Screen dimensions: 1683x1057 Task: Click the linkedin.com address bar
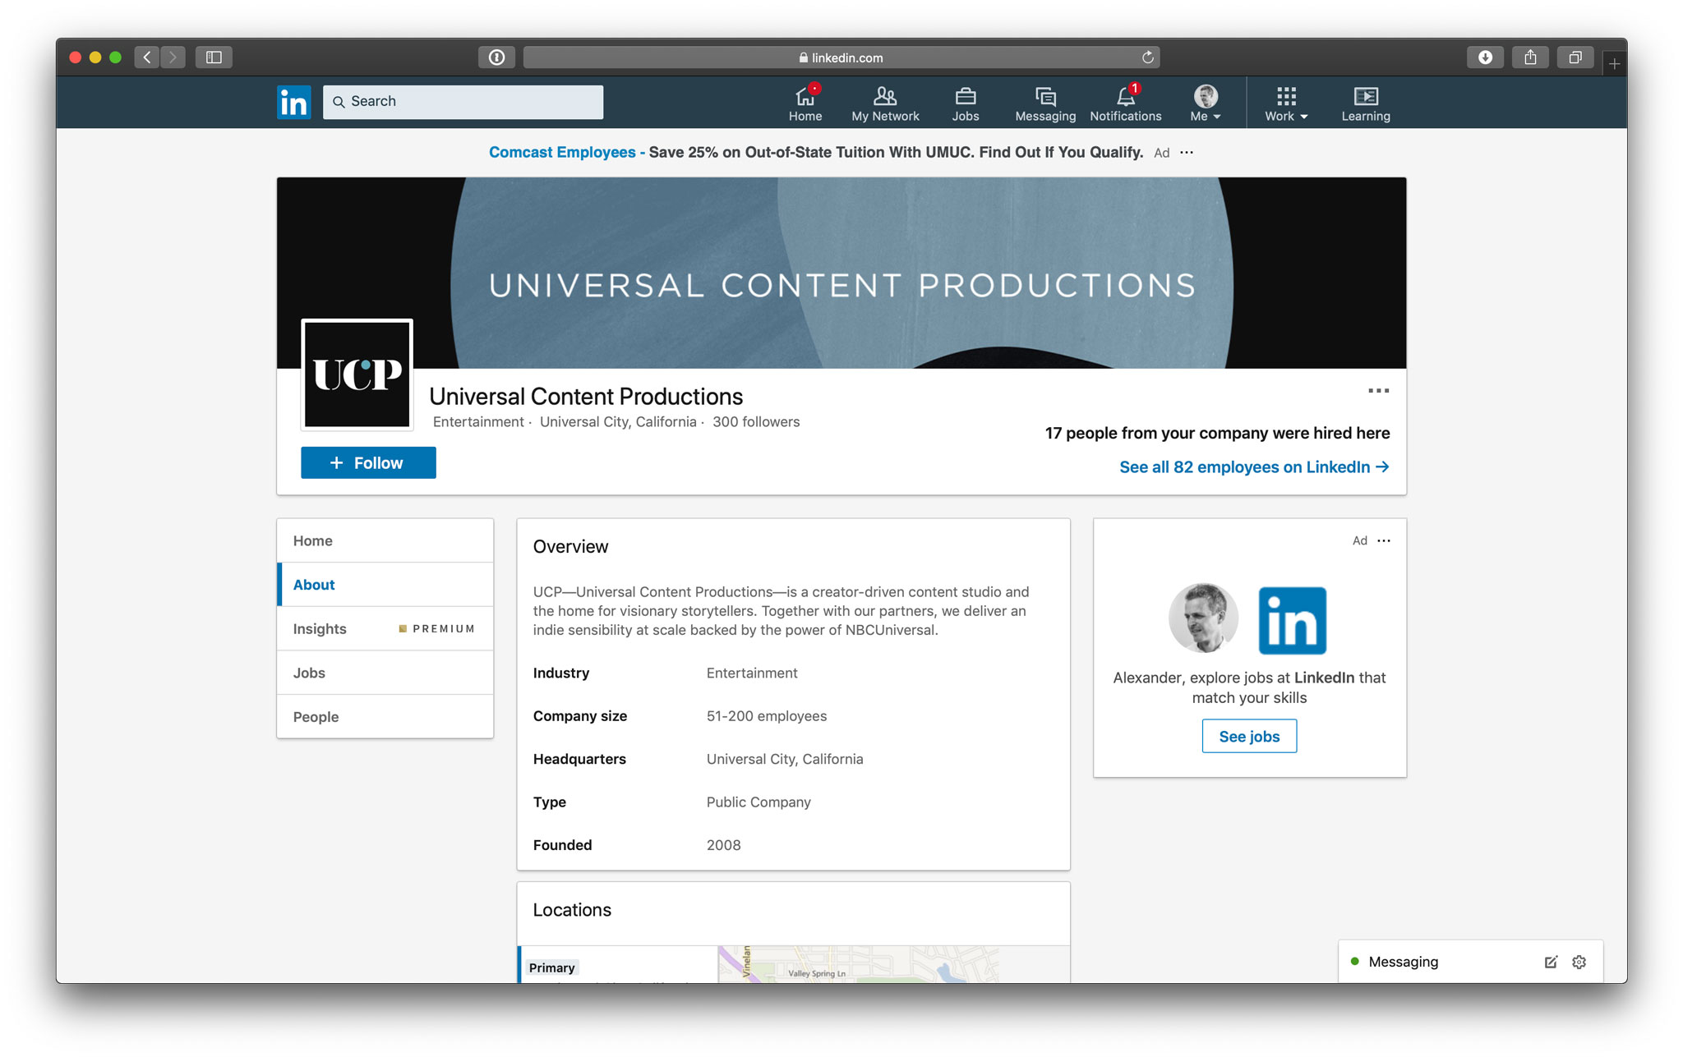[841, 57]
